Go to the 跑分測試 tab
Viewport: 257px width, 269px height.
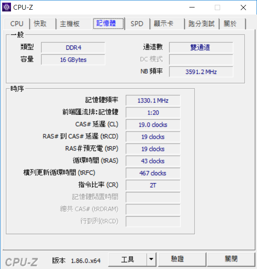pyautogui.click(x=202, y=24)
